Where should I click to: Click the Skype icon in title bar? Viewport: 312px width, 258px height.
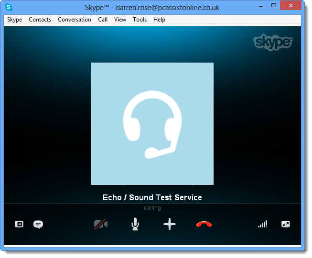point(9,7)
